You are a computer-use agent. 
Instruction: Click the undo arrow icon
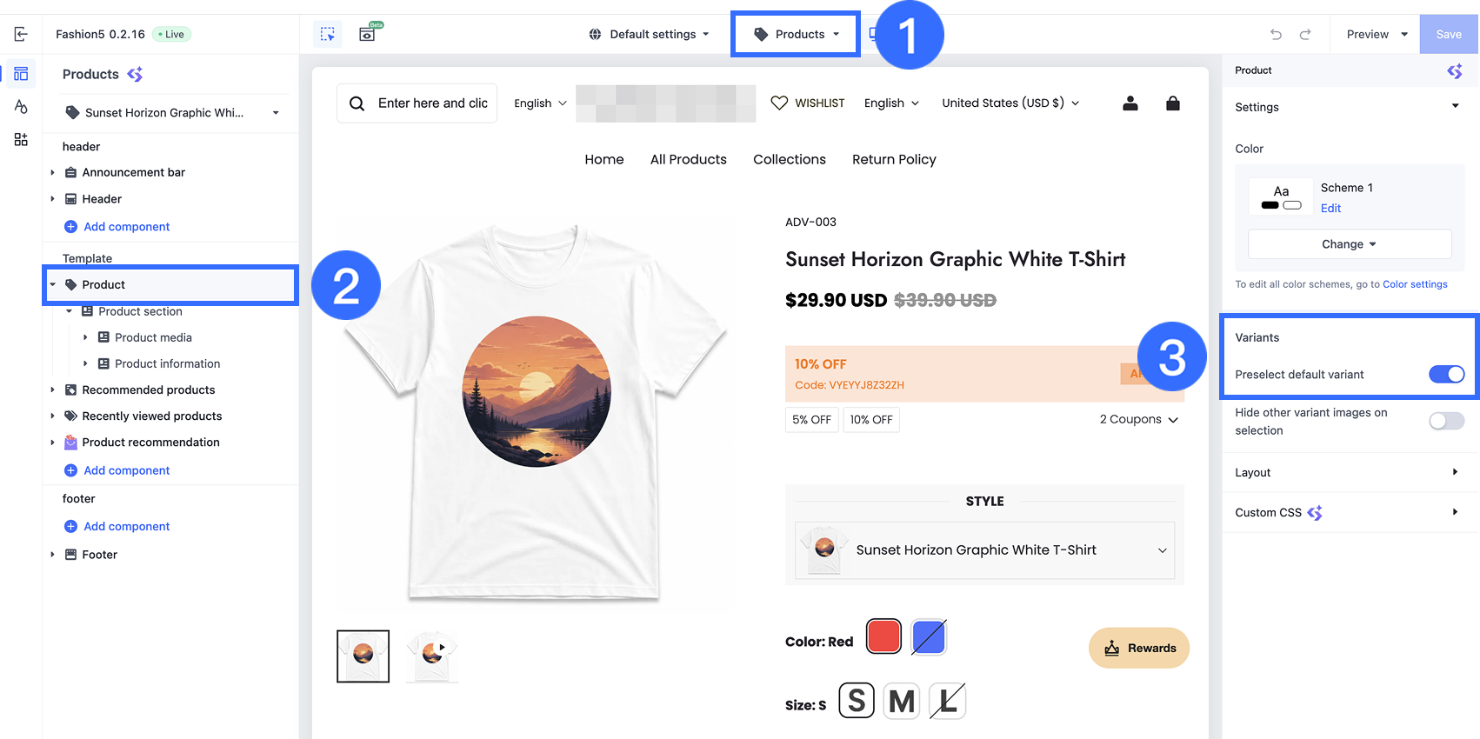coord(1276,35)
